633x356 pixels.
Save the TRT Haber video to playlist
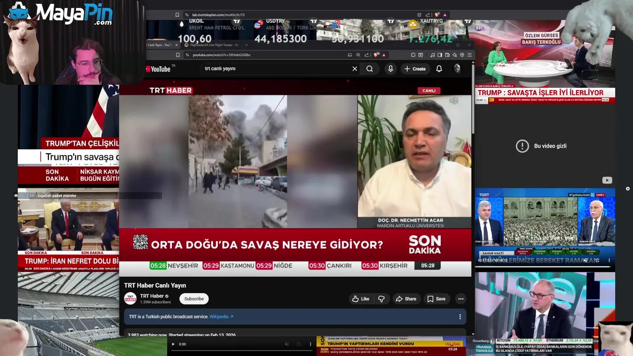436,299
